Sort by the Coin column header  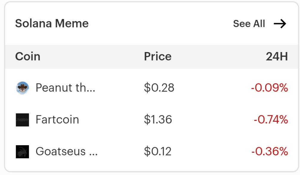[28, 57]
